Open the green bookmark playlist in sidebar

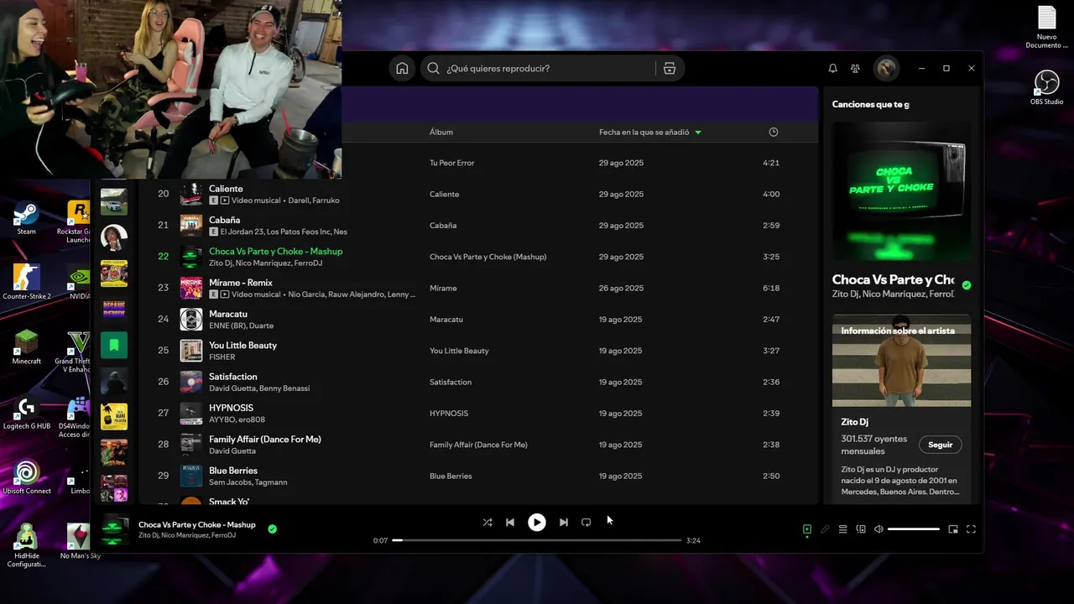[x=114, y=345]
